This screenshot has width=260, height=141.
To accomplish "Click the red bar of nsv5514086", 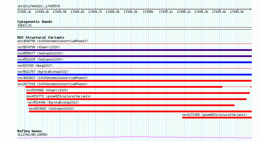I will [x=131, y=105].
